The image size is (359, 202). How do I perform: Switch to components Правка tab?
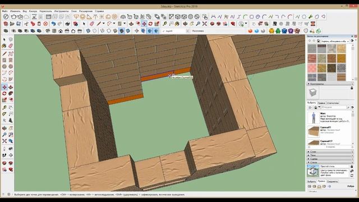[x=321, y=103]
